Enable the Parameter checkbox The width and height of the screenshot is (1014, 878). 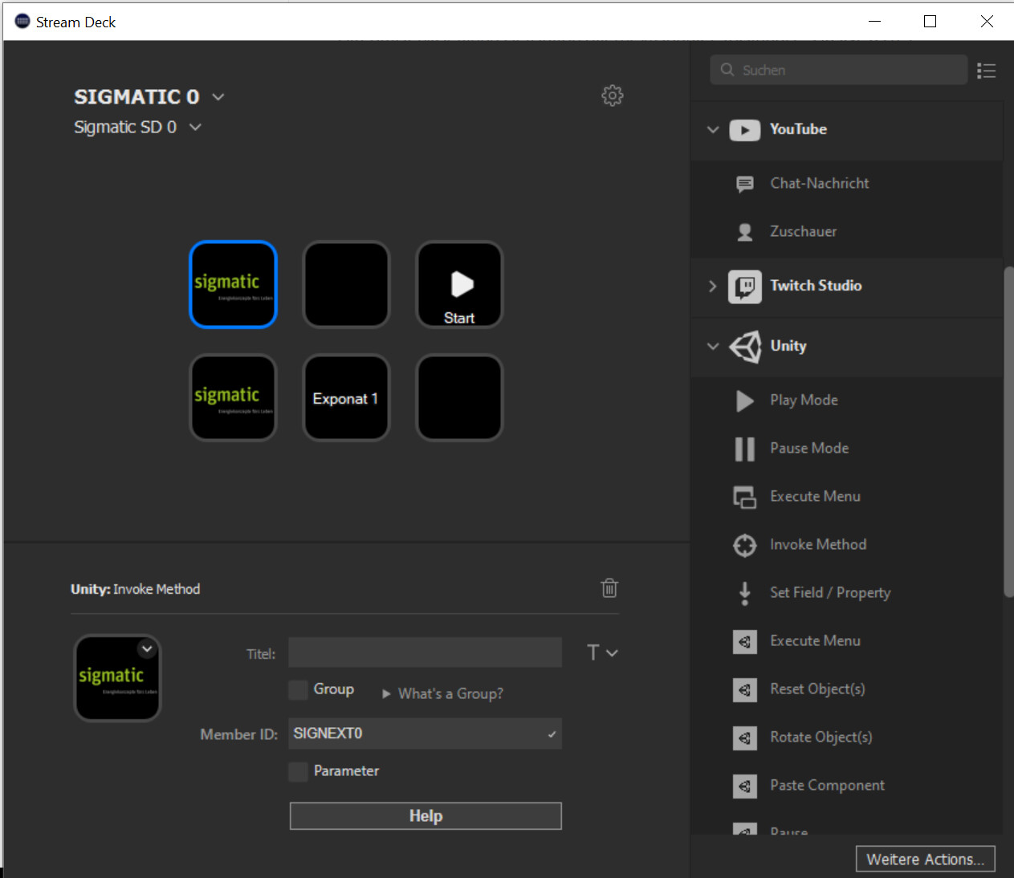(298, 771)
